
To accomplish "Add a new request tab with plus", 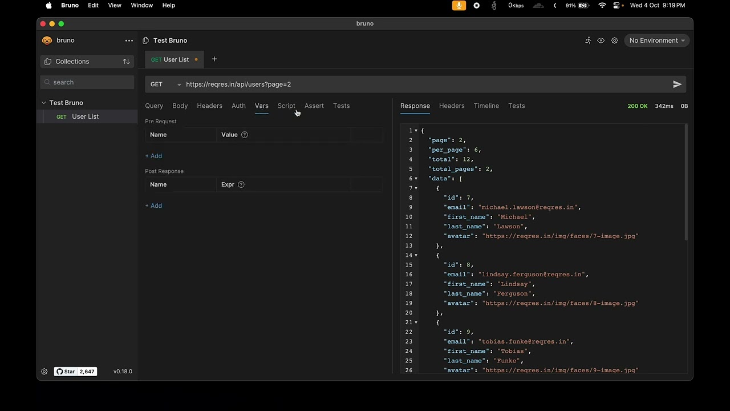I will pyautogui.click(x=214, y=59).
